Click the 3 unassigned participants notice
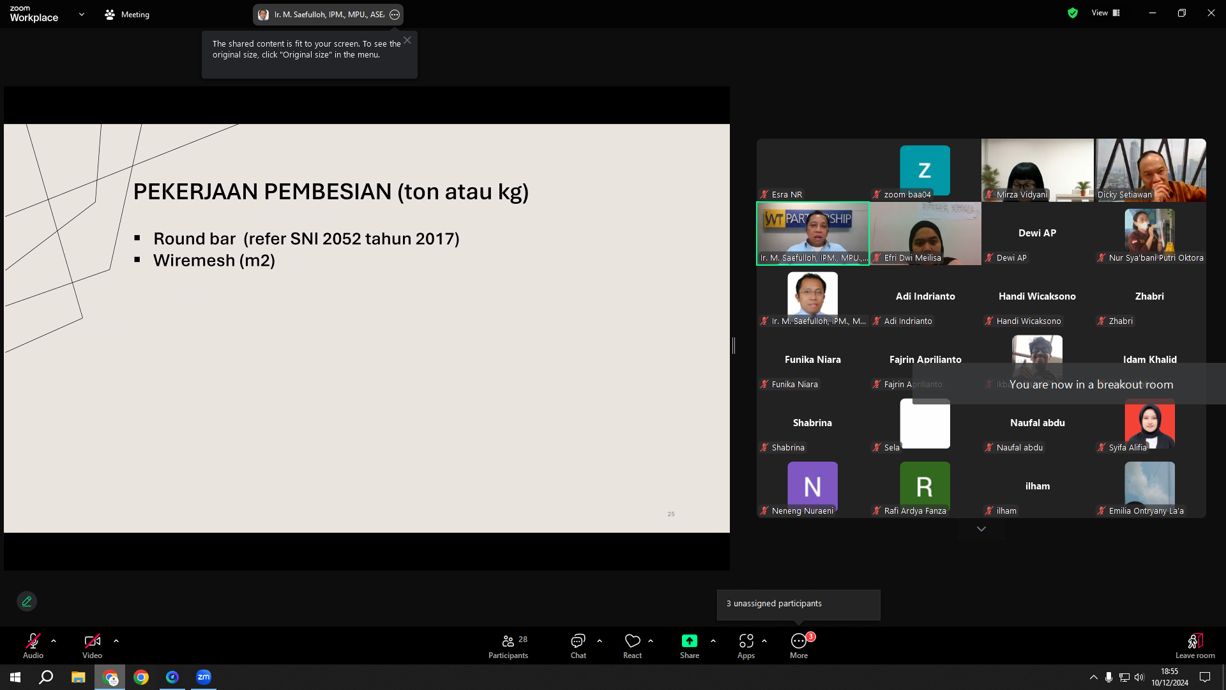Image resolution: width=1226 pixels, height=690 pixels. point(798,604)
